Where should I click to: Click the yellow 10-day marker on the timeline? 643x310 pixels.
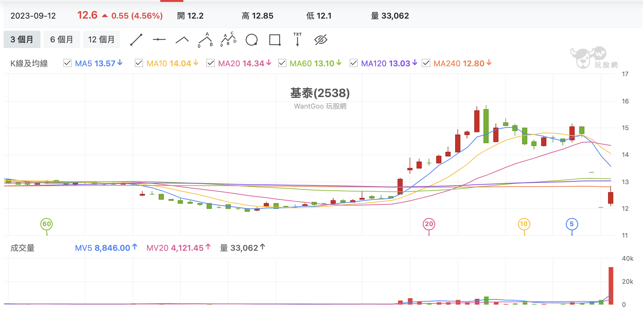524,224
